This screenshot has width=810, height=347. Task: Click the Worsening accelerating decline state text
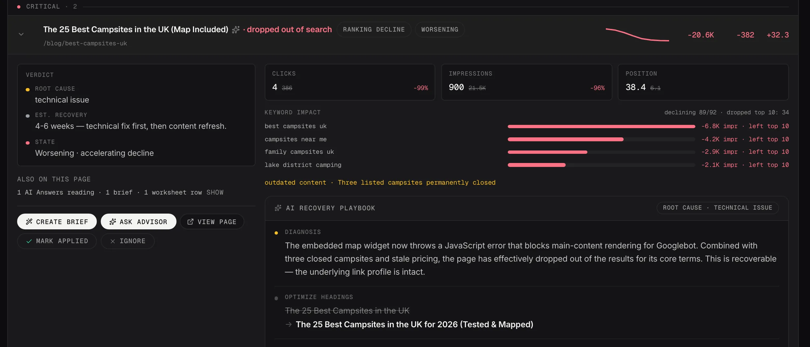[x=94, y=153]
